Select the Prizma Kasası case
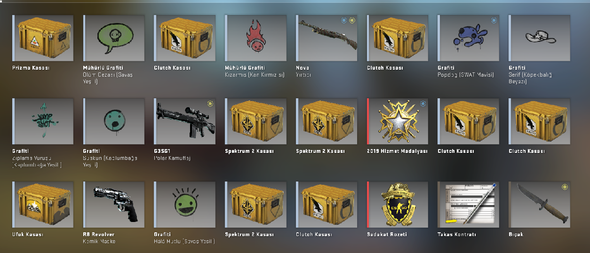The height and width of the screenshot is (253, 590). 43,38
